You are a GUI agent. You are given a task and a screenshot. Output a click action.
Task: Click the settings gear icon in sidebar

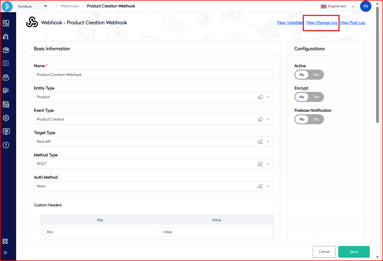point(6,118)
